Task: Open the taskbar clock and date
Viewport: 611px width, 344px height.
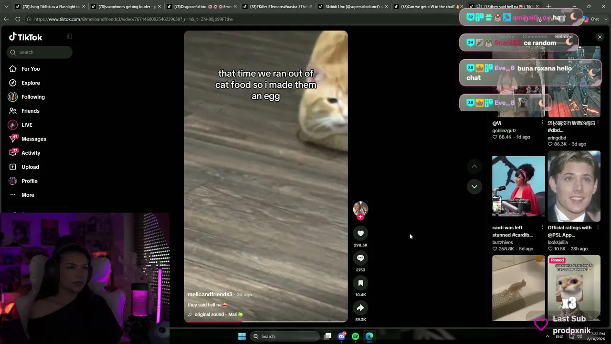Action: tap(596, 336)
